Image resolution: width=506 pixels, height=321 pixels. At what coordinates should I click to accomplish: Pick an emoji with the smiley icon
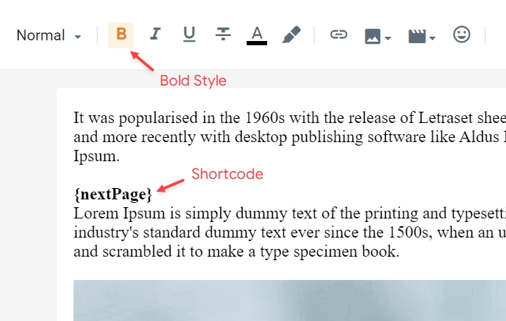click(x=461, y=35)
